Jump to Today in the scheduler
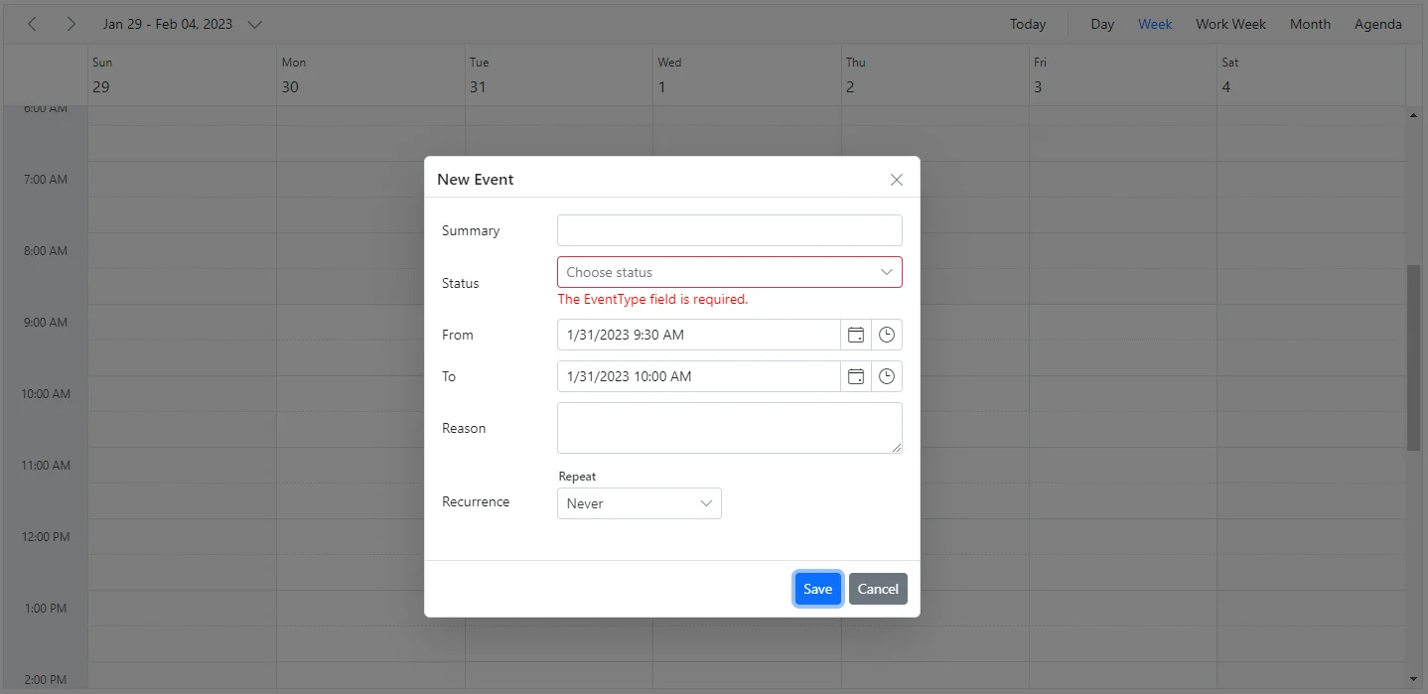This screenshot has width=1428, height=694. click(1028, 24)
